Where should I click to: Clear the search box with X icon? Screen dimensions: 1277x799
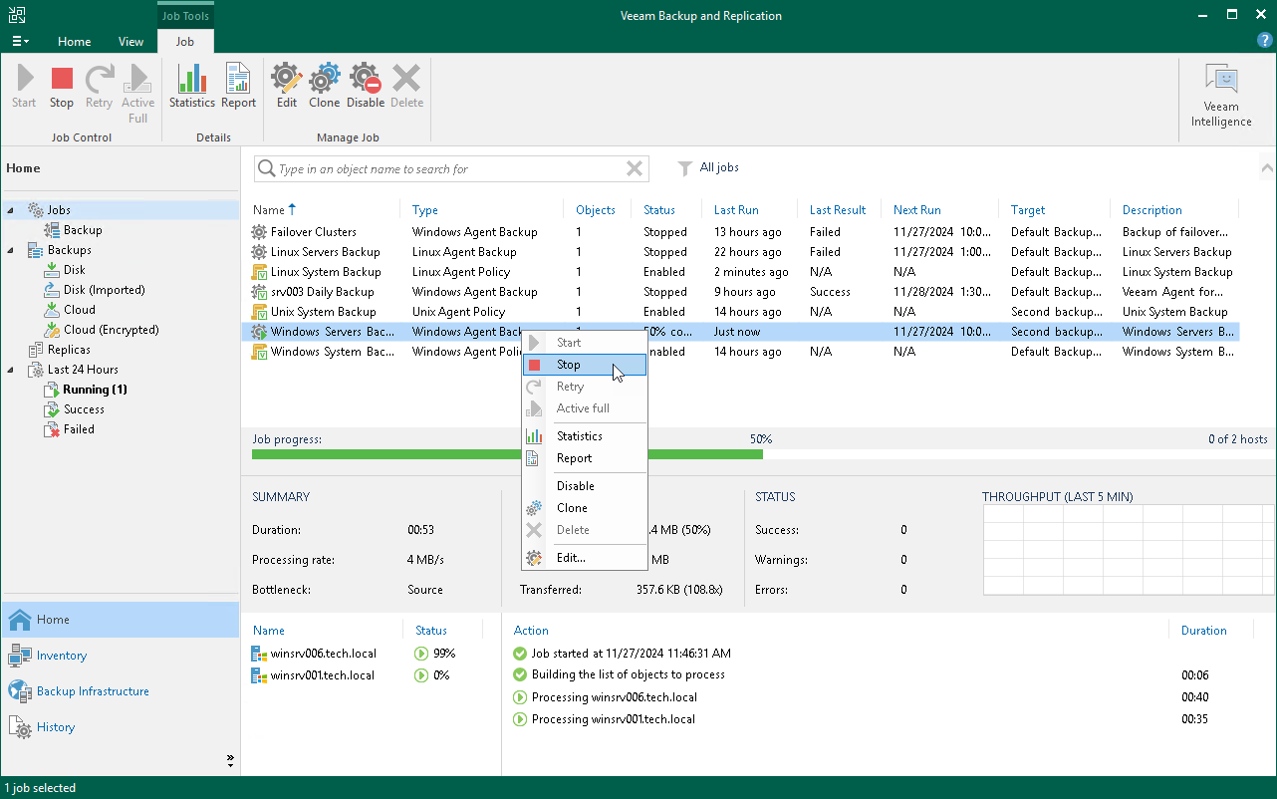click(634, 169)
